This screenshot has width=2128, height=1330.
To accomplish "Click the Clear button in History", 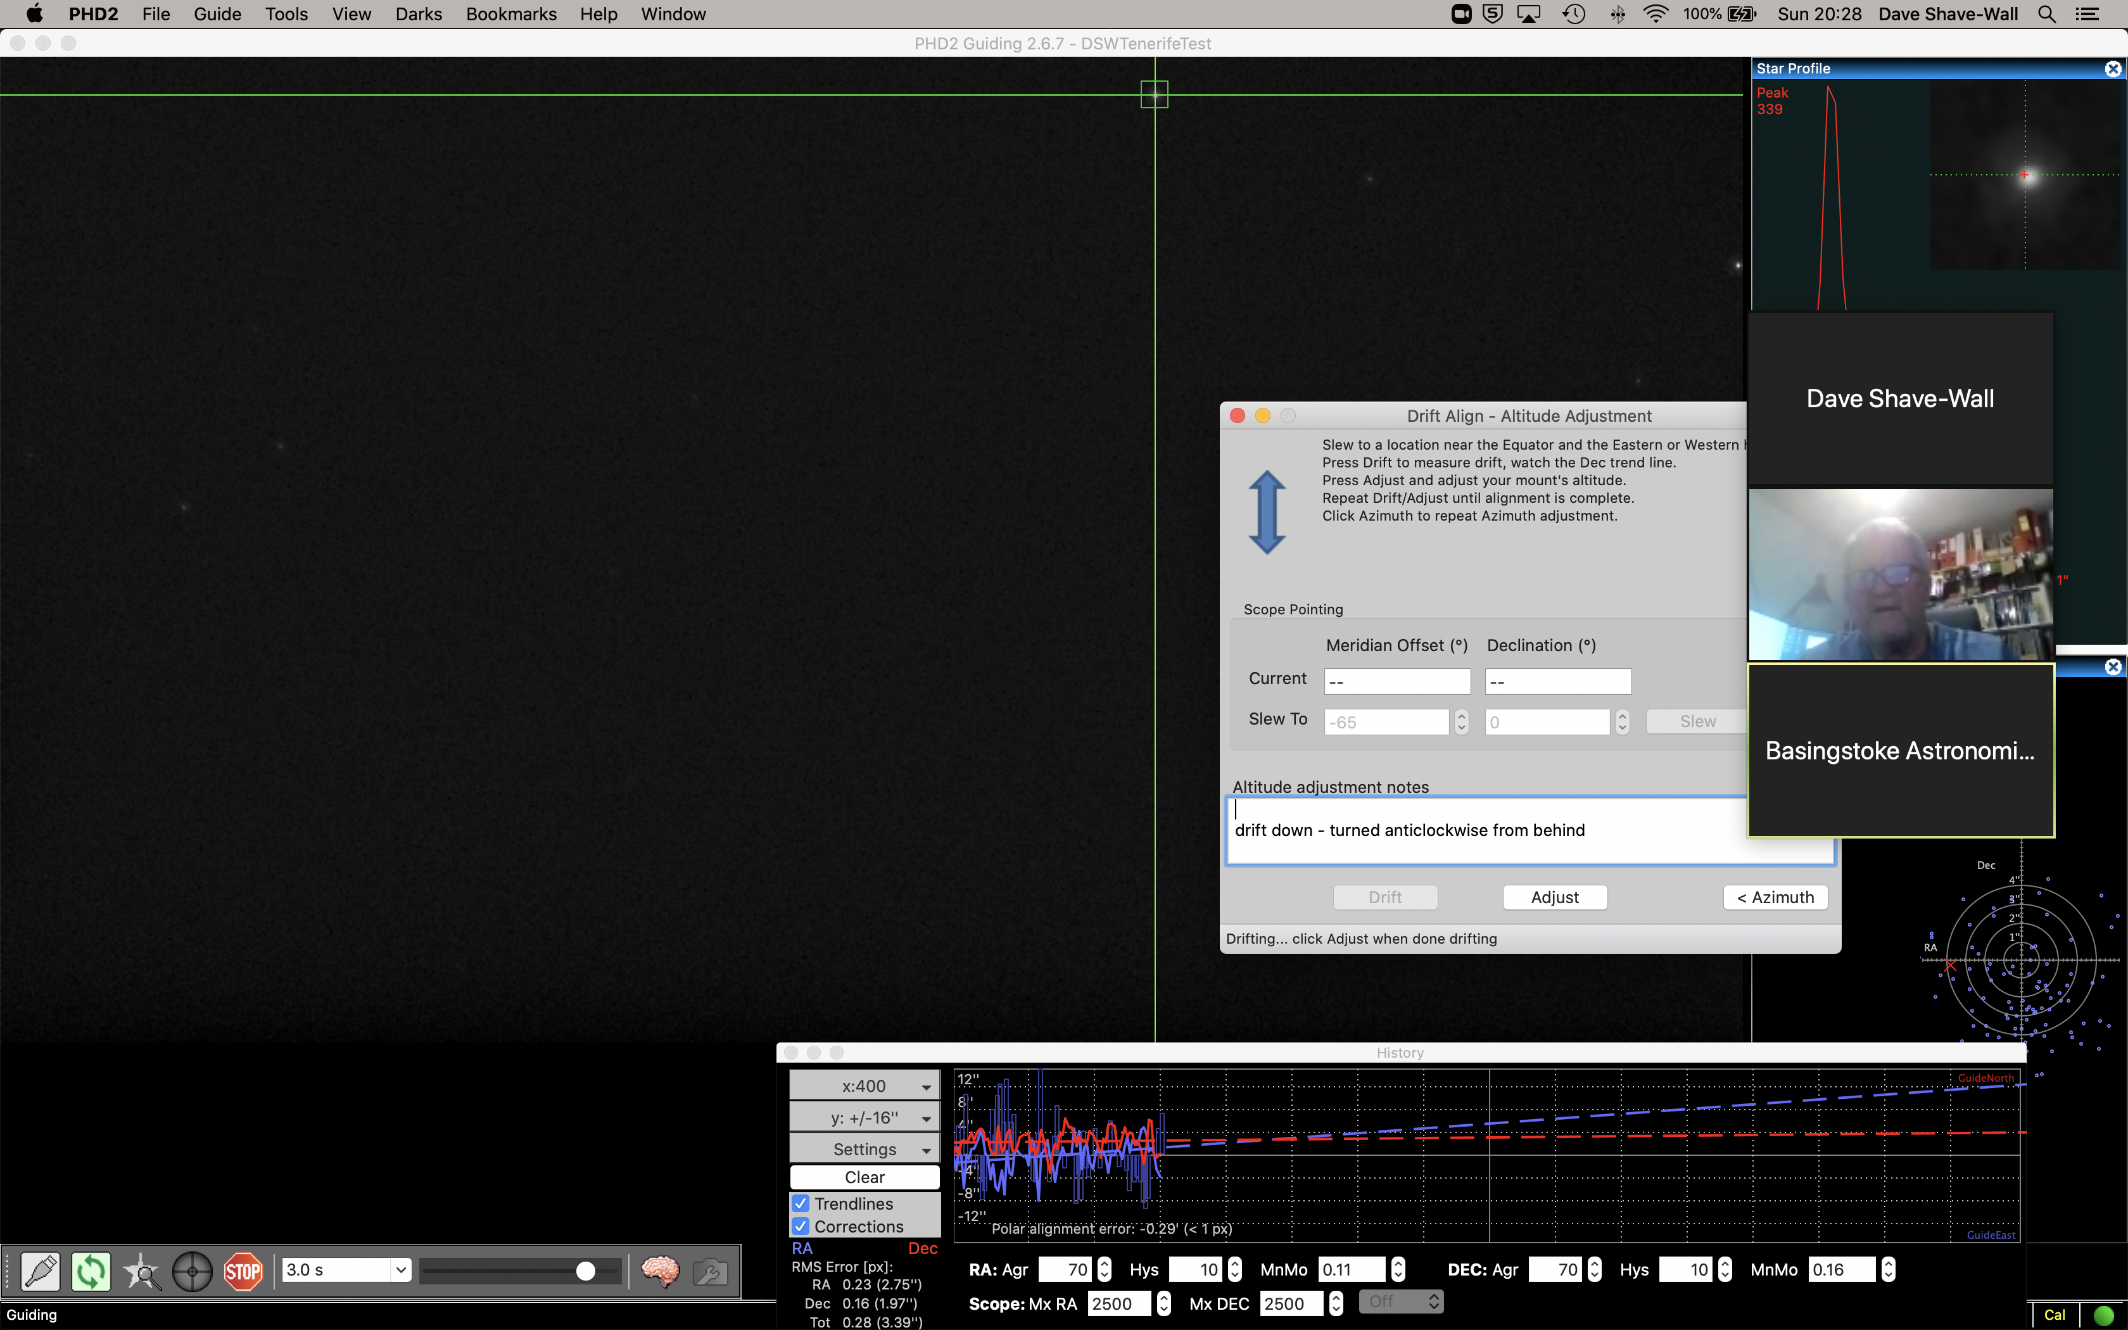I will pyautogui.click(x=864, y=1177).
